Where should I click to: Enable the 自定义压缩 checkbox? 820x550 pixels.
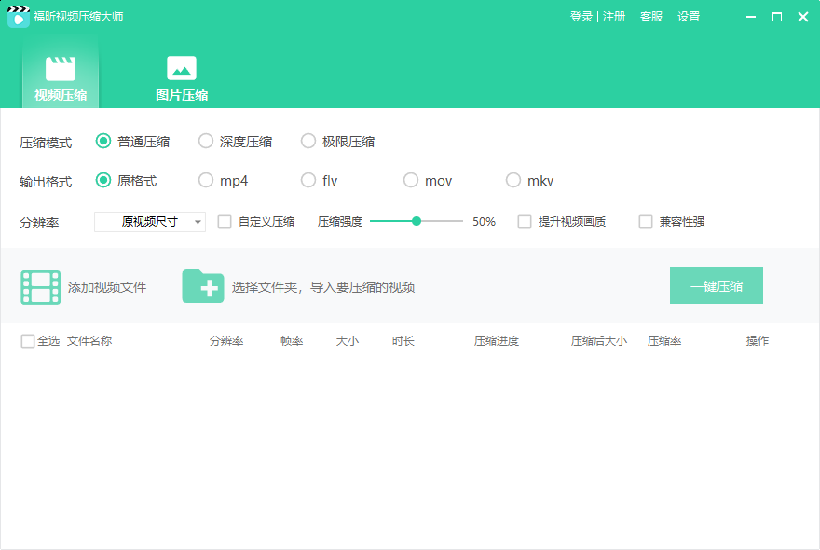coord(224,221)
